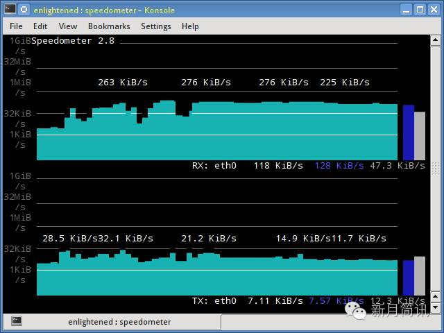444x333 pixels.
Task: Open the View menu
Action: point(68,26)
